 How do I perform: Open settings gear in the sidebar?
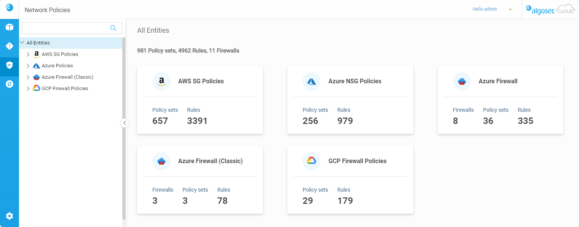[x=9, y=216]
